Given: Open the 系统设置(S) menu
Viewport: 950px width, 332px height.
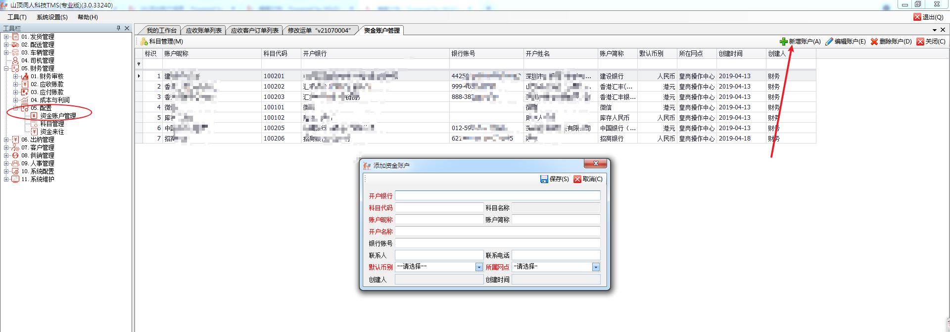Looking at the screenshot, I should pyautogui.click(x=52, y=17).
